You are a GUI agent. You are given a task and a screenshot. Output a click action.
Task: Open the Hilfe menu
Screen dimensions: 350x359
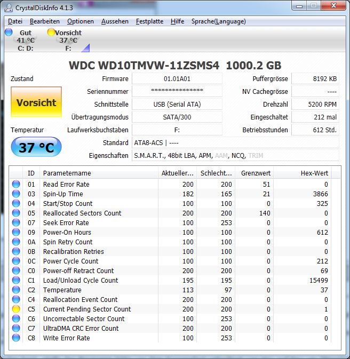[x=177, y=21]
